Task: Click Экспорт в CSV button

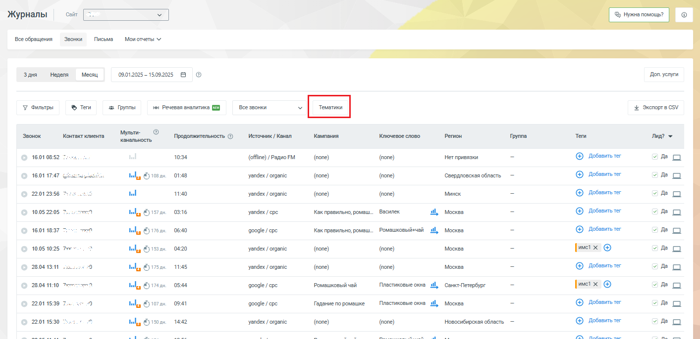Action: point(656,107)
